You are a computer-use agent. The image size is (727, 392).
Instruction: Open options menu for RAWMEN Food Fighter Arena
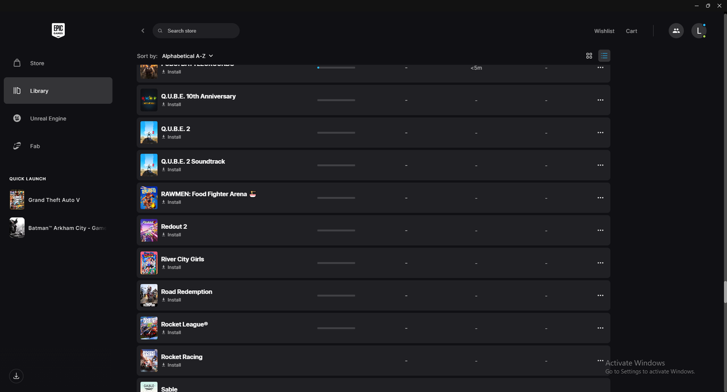pos(600,198)
